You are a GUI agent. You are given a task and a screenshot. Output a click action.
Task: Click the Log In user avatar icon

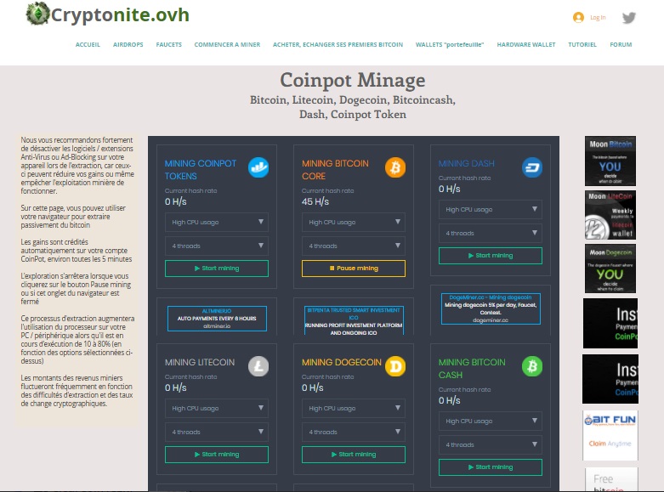click(x=578, y=17)
